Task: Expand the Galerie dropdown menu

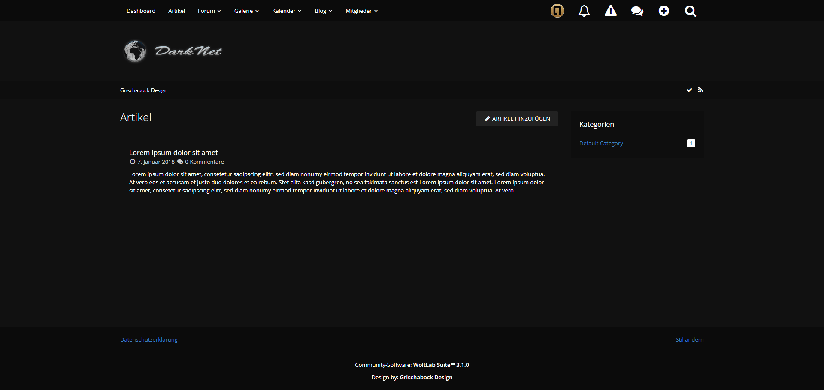Action: [246, 11]
